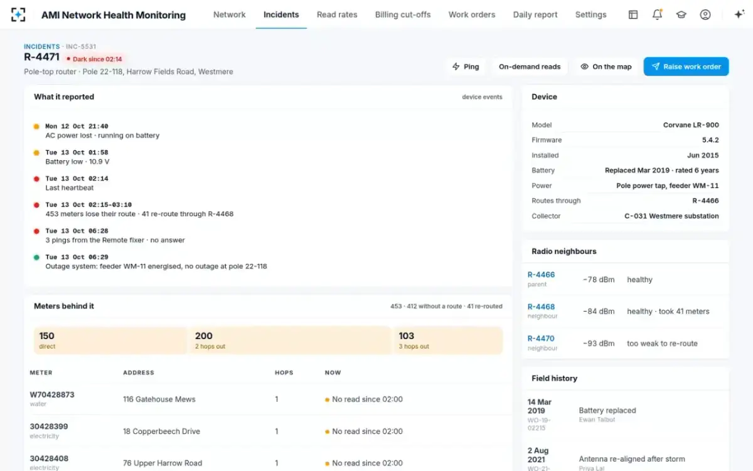Open radio neighbour R-4468

[x=541, y=307]
